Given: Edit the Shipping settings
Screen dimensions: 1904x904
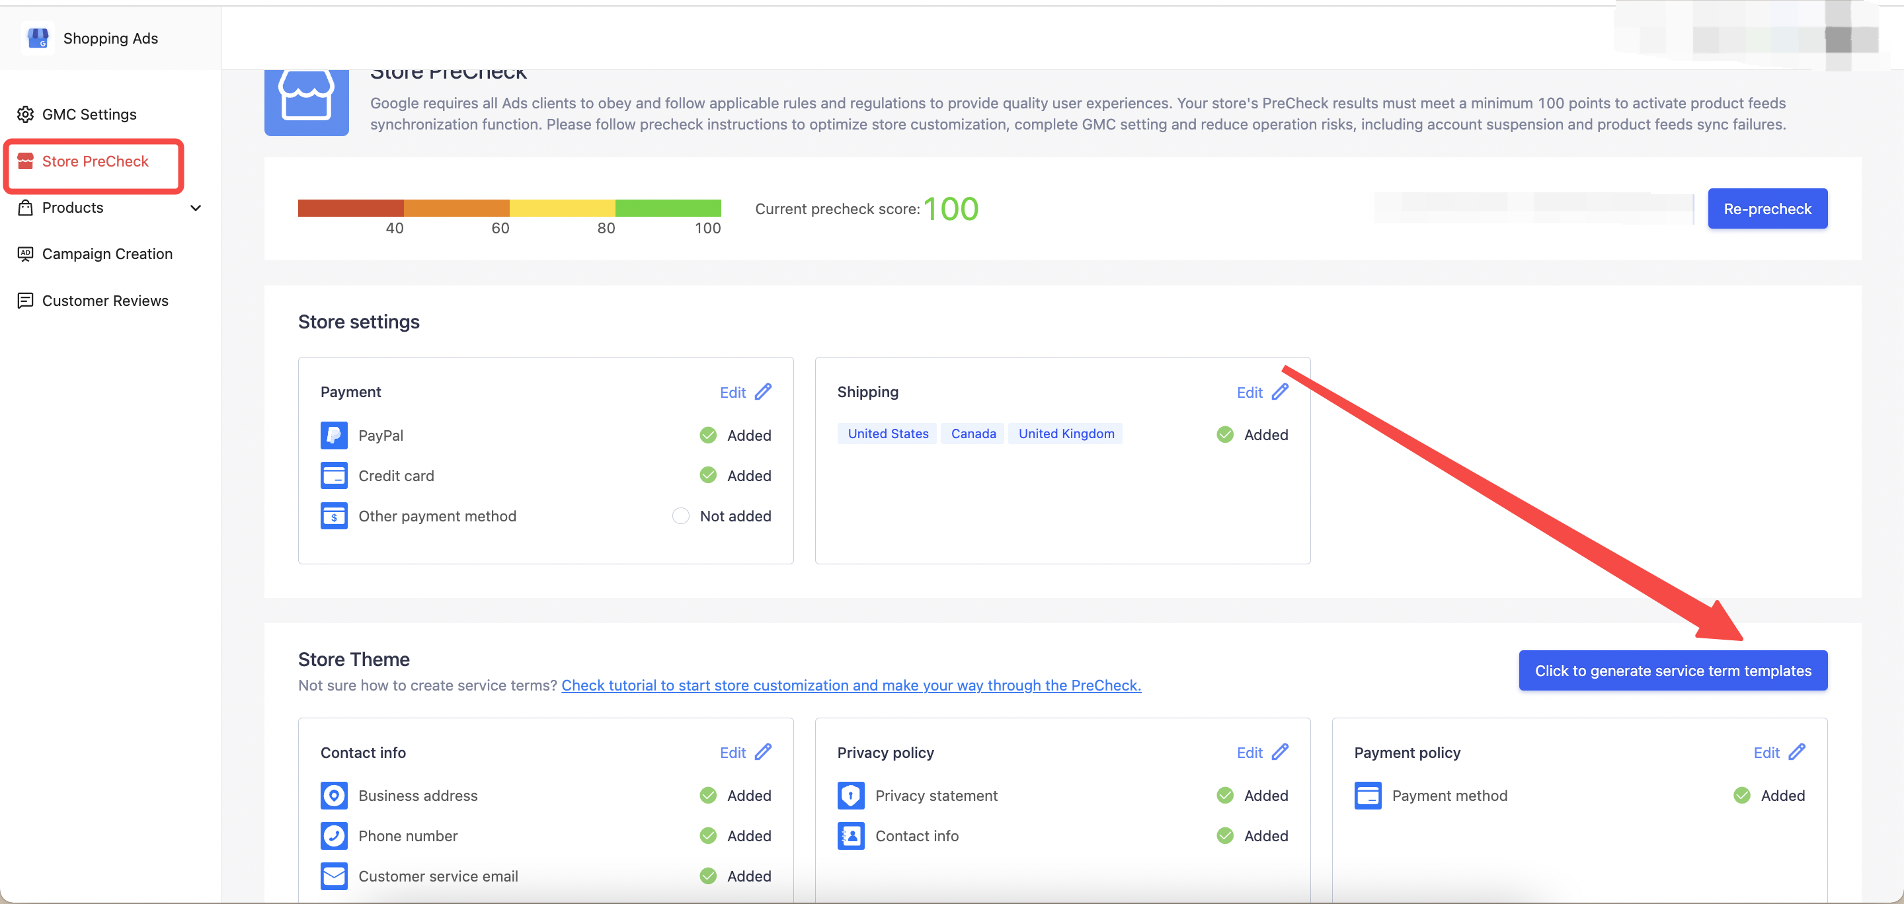Looking at the screenshot, I should coord(1249,392).
